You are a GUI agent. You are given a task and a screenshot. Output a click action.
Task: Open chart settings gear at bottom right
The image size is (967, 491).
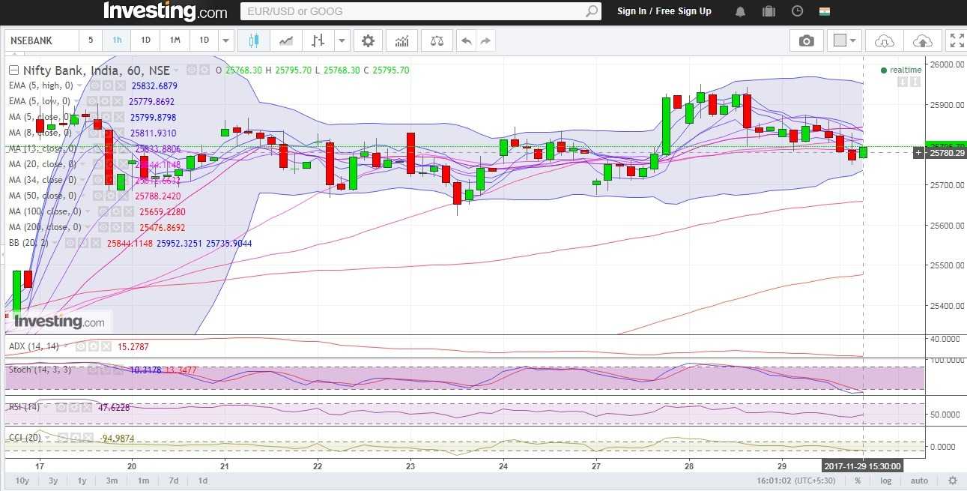pos(953,481)
